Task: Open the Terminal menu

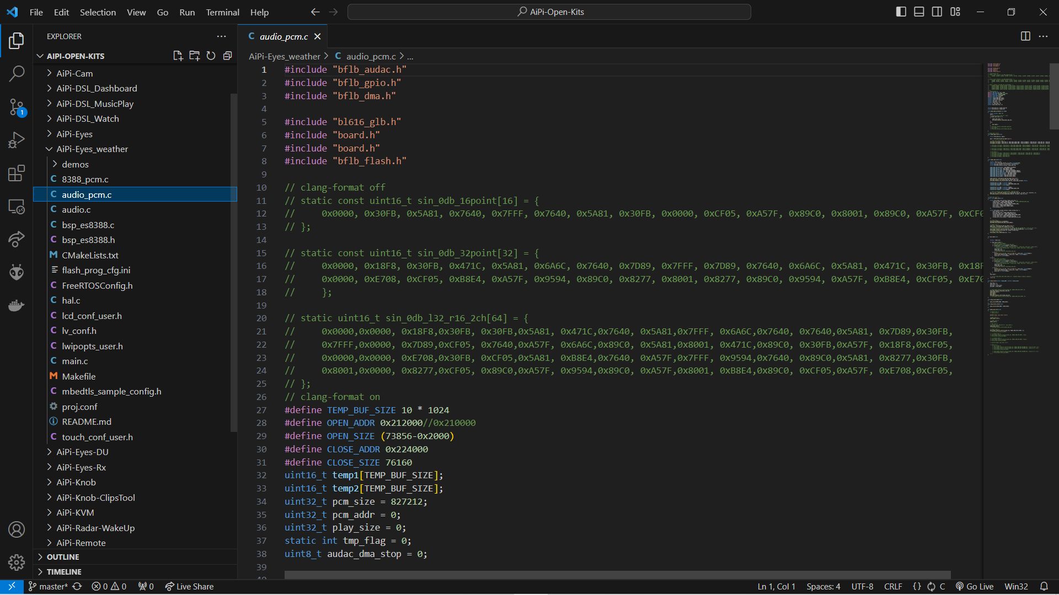Action: [222, 12]
